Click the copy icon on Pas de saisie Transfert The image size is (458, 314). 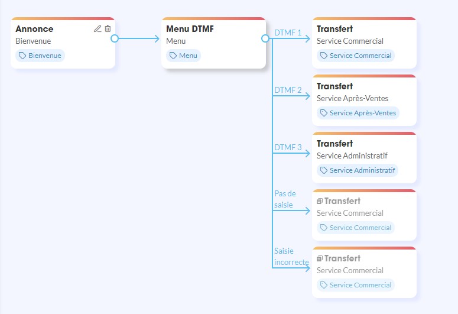pos(320,202)
